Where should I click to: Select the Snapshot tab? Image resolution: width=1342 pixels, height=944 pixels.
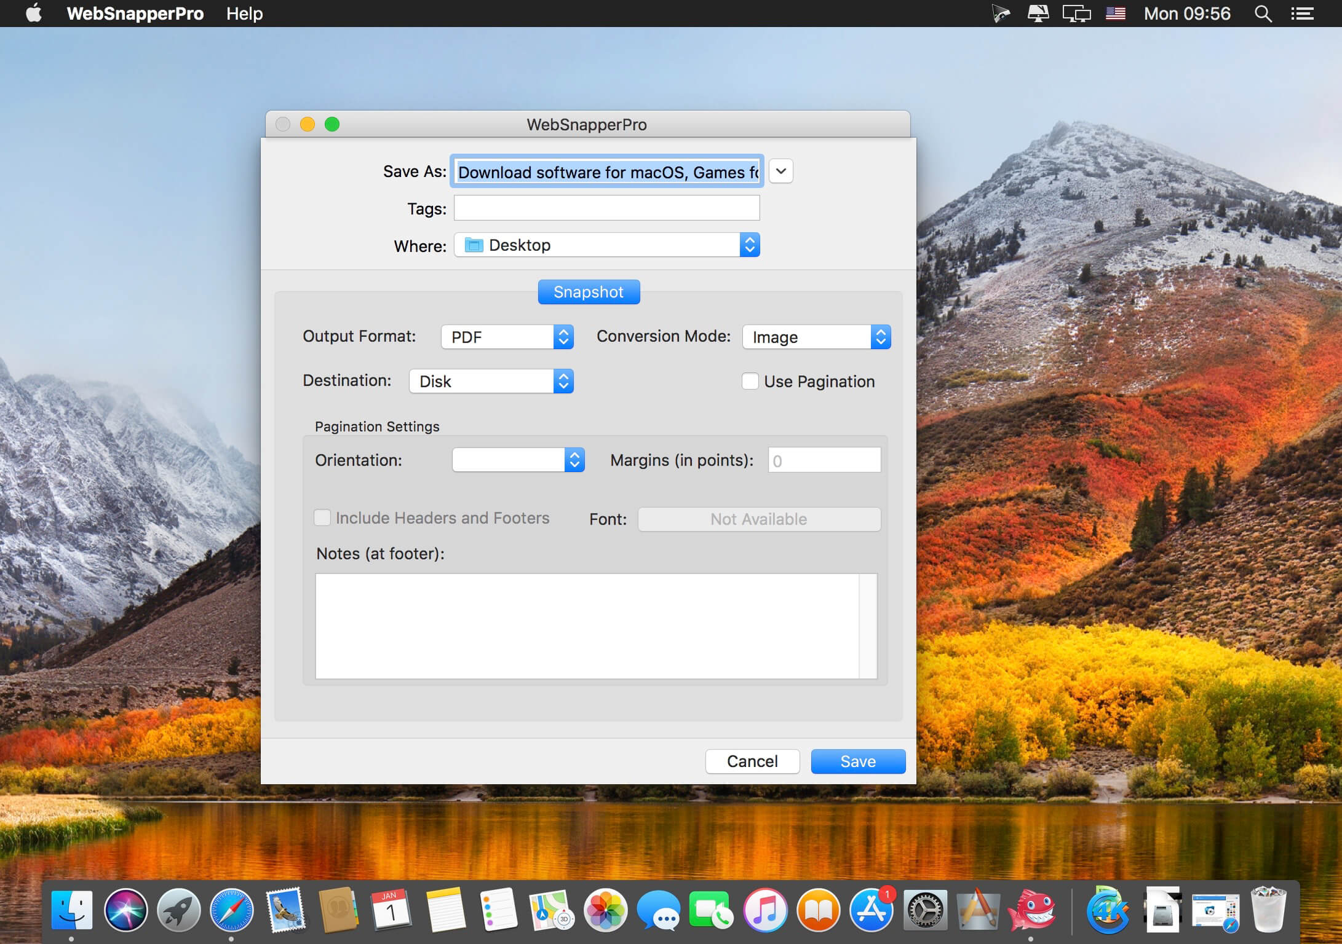coord(589,292)
